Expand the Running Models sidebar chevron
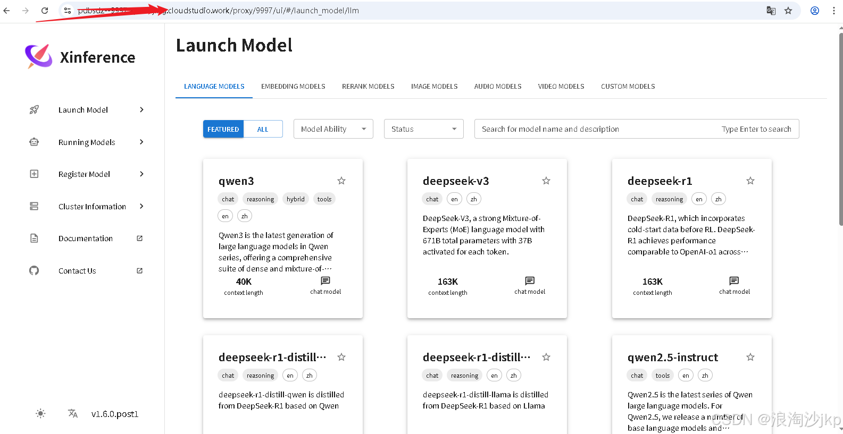Screen dimensions: 843x434 [141, 142]
